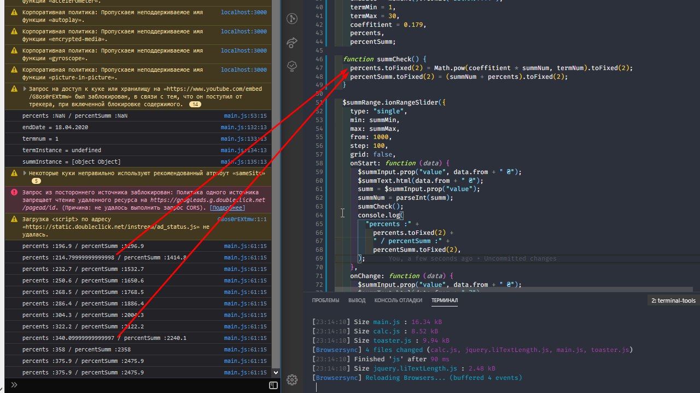Image resolution: width=700 pixels, height=393 pixels.
Task: Open the main.js:132:13 source link
Action: (x=244, y=128)
